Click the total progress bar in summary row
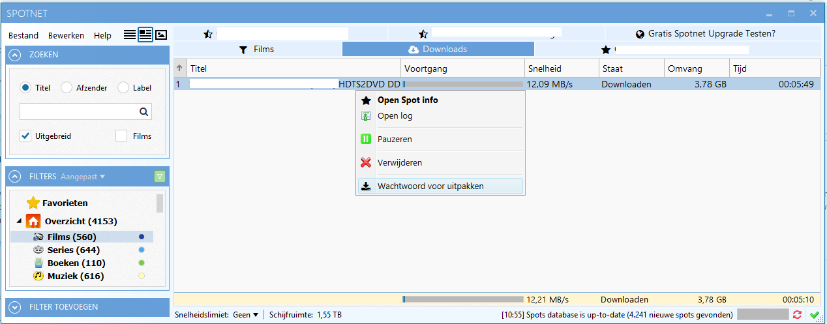This screenshot has width=827, height=324. (462, 299)
